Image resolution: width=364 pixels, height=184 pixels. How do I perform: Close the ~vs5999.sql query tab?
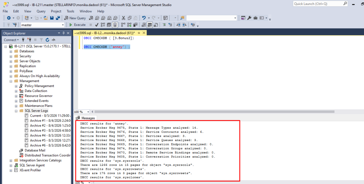pos(144,33)
